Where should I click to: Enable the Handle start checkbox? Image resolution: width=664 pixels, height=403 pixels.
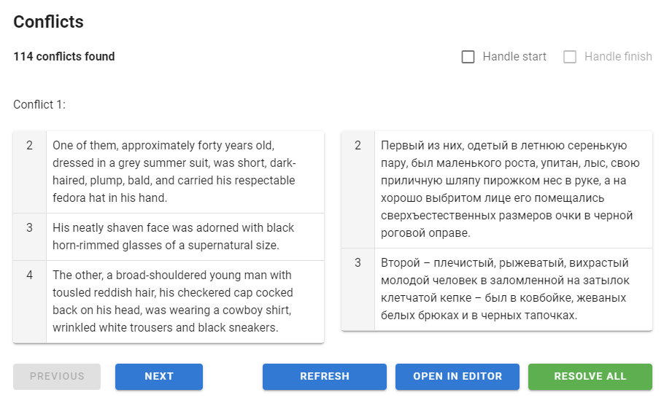pos(468,57)
